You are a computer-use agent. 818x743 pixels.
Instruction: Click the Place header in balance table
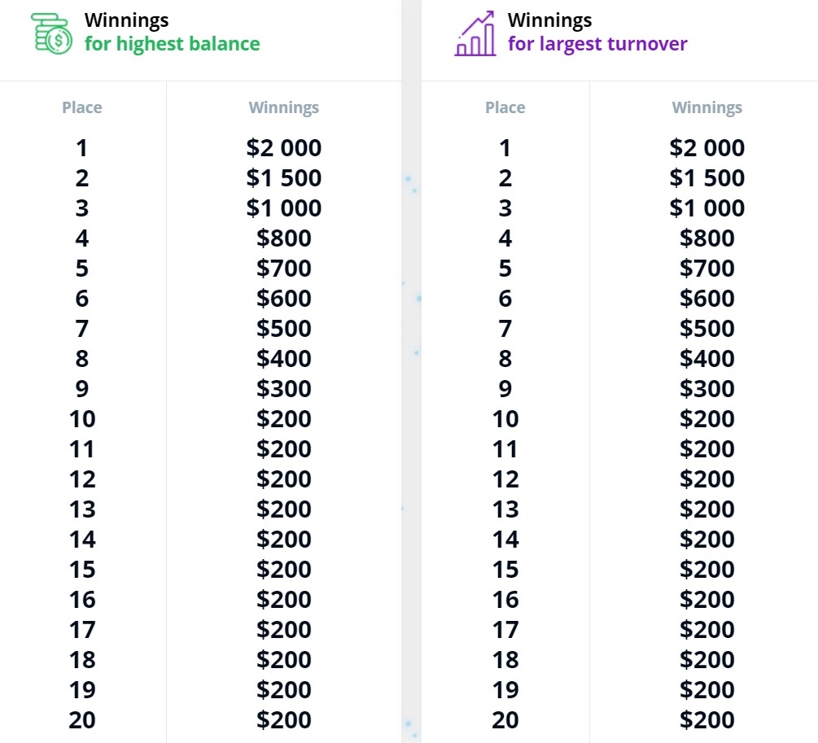pyautogui.click(x=82, y=107)
